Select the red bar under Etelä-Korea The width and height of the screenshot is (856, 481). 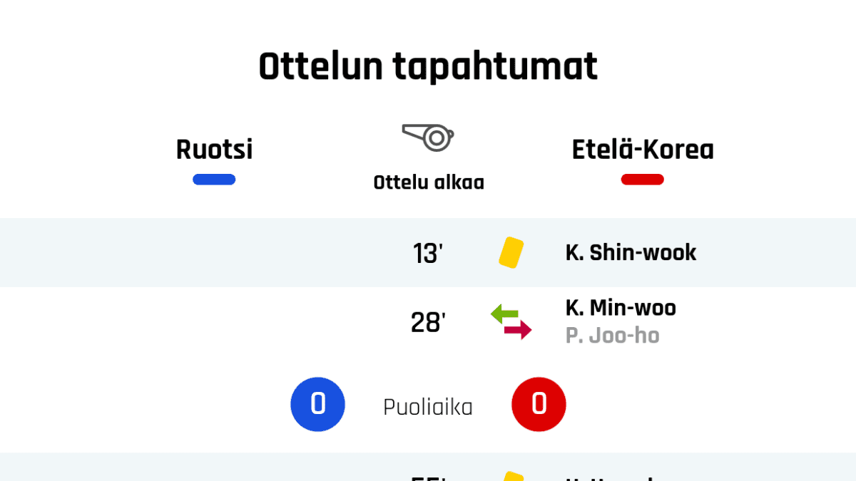[642, 180]
